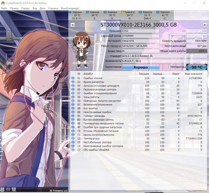Click status orb for Неисправимые ошибки row BB
This screenshot has height=193, width=209.
click(x=73, y=112)
